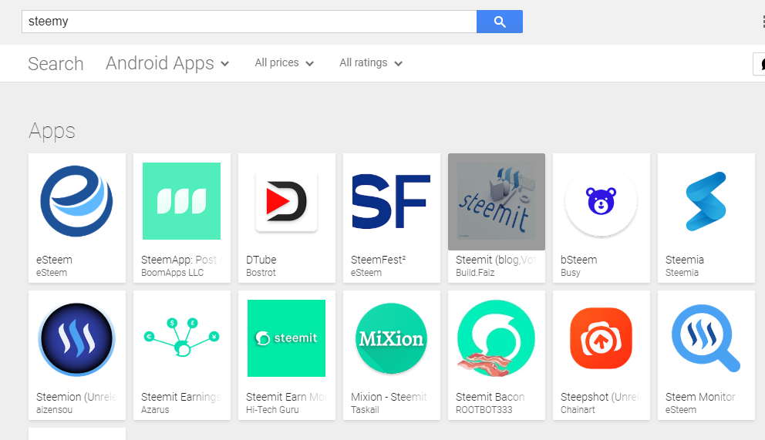
Task: Open the Steemion app icon
Action: click(76, 338)
